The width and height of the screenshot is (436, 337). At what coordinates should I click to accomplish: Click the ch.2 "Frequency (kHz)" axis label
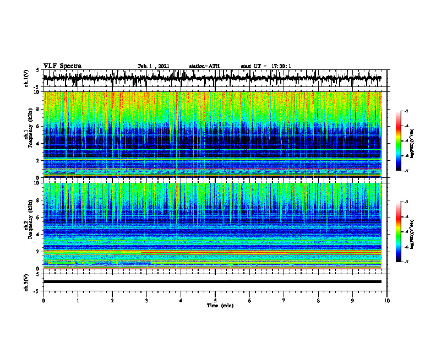click(x=31, y=219)
